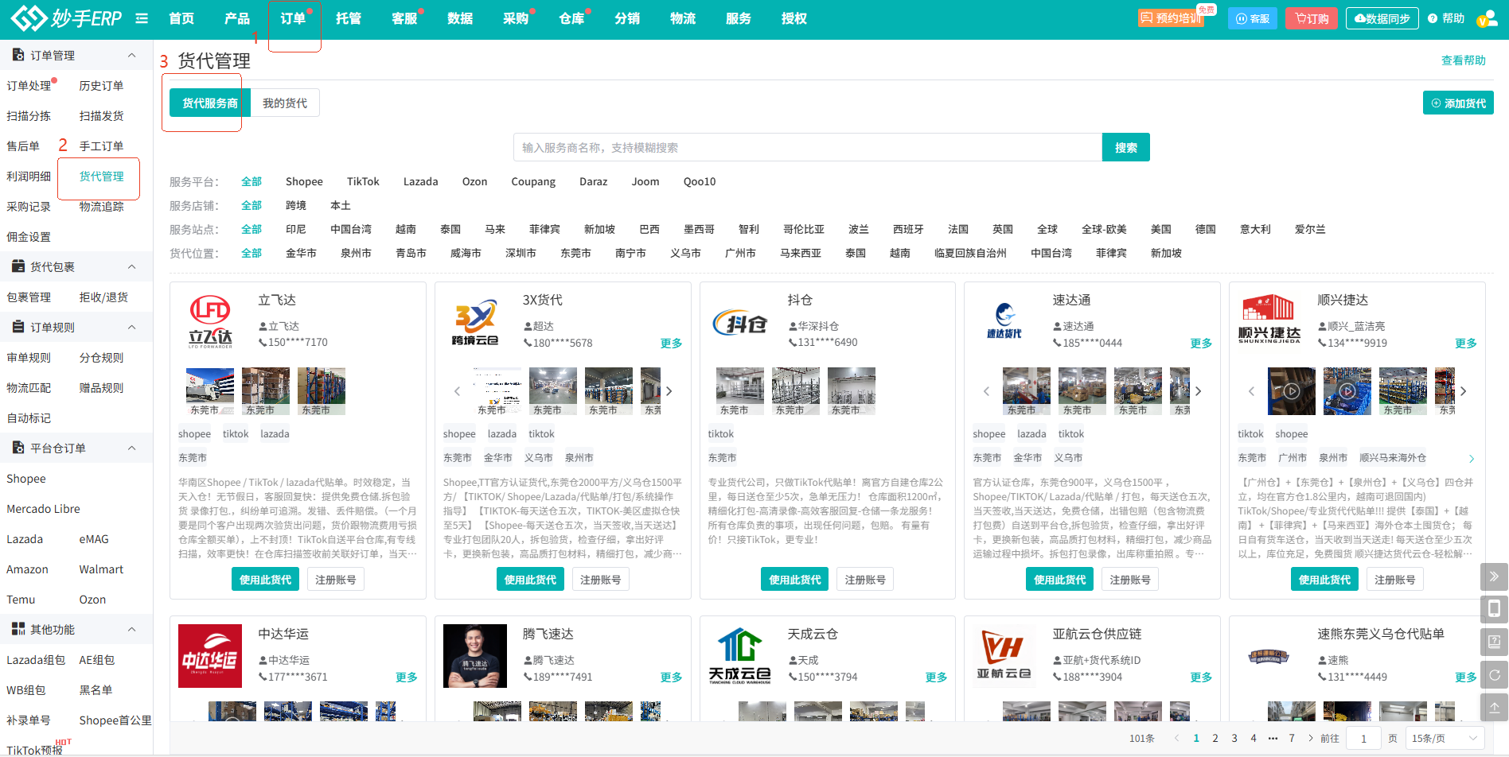Filter 货代位置 by 东莞市

coord(575,253)
